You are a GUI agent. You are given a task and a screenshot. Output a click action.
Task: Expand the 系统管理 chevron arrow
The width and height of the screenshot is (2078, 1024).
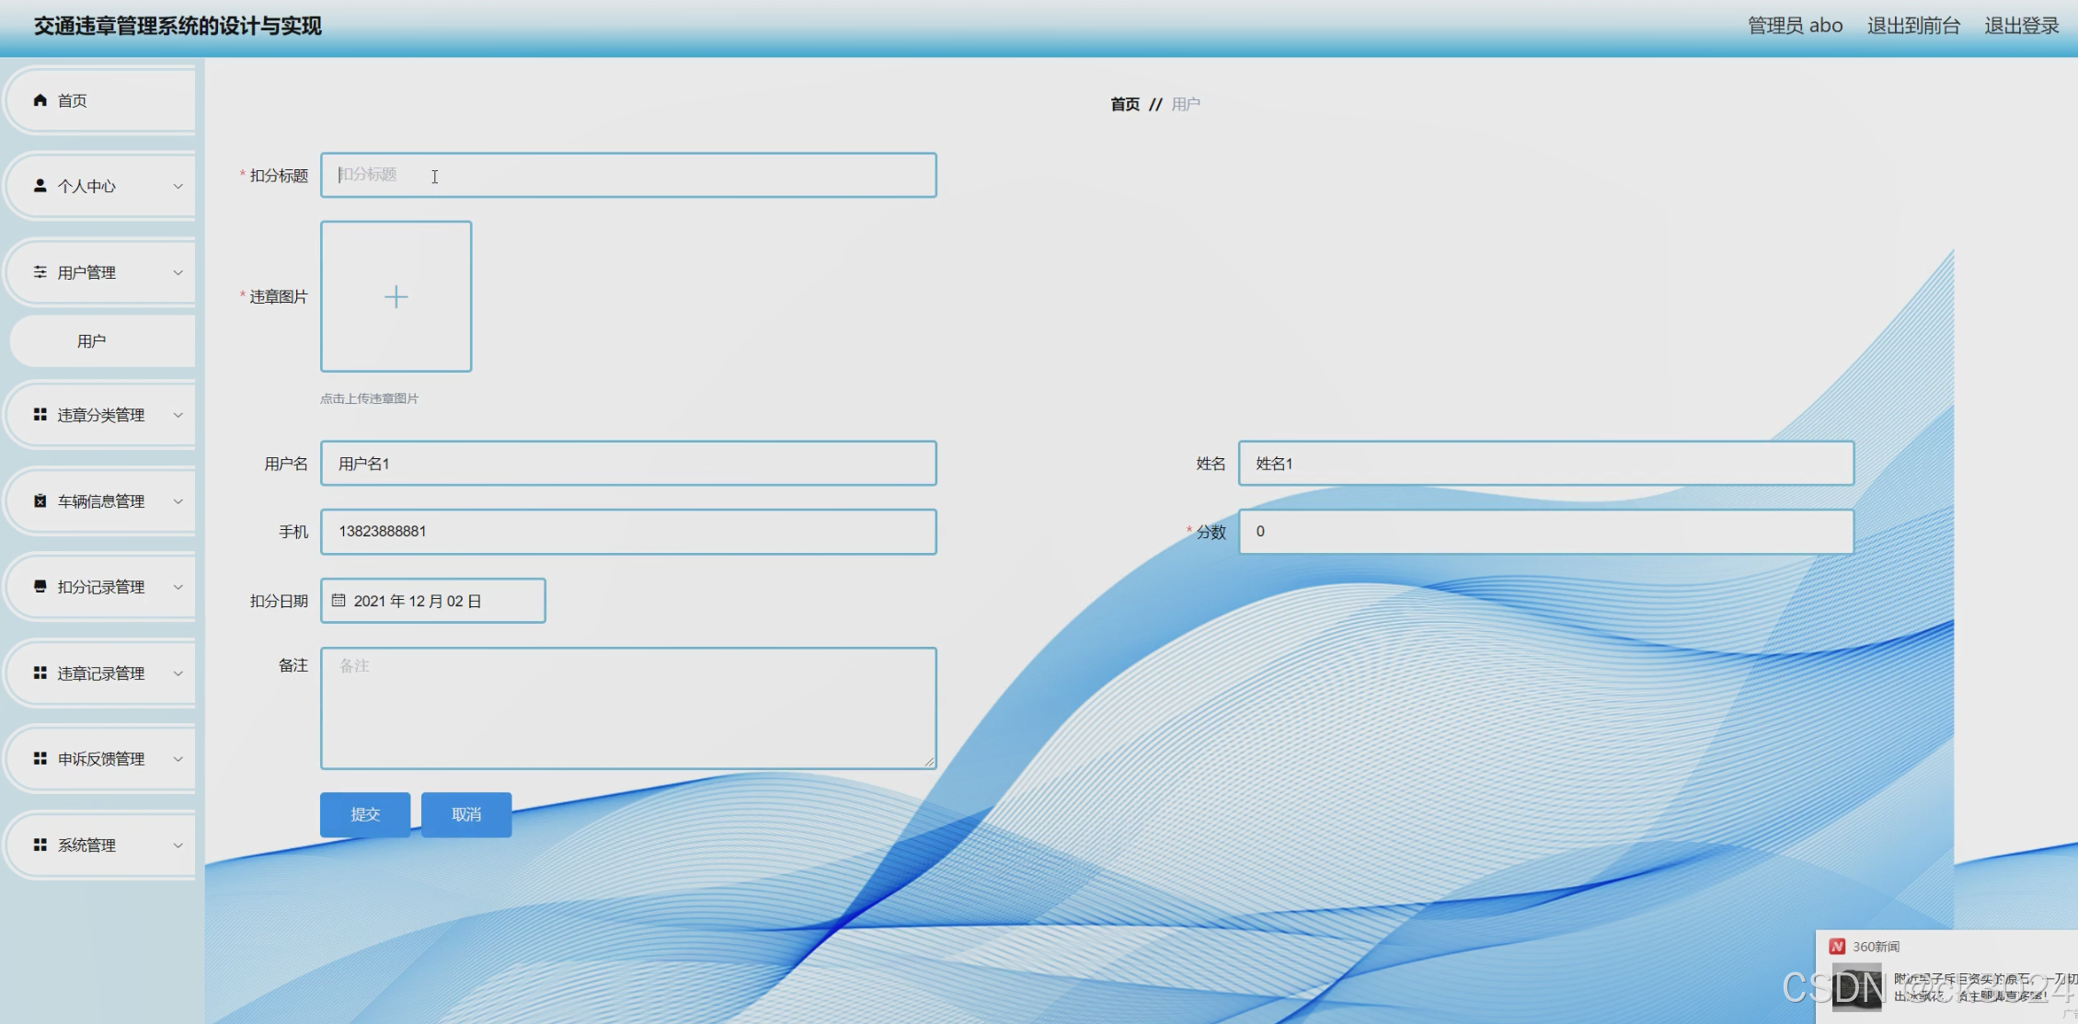click(178, 846)
